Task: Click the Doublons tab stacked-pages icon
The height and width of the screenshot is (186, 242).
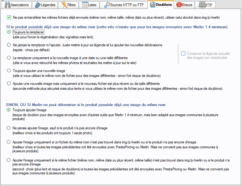Action: click(x=152, y=5)
